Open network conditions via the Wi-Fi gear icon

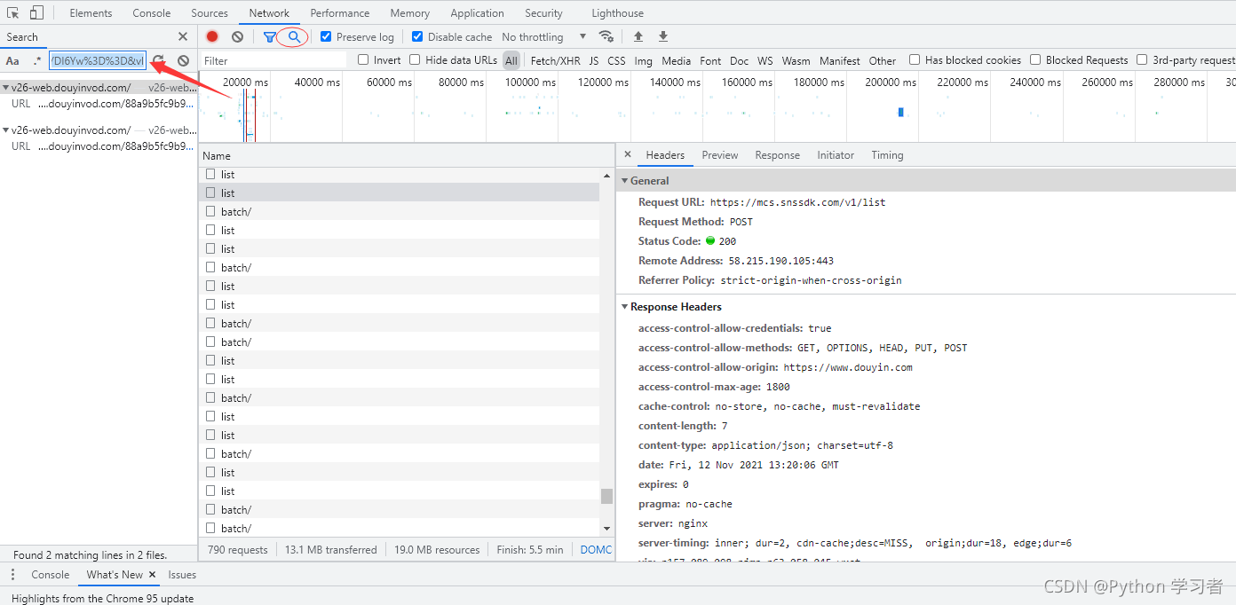click(x=606, y=36)
